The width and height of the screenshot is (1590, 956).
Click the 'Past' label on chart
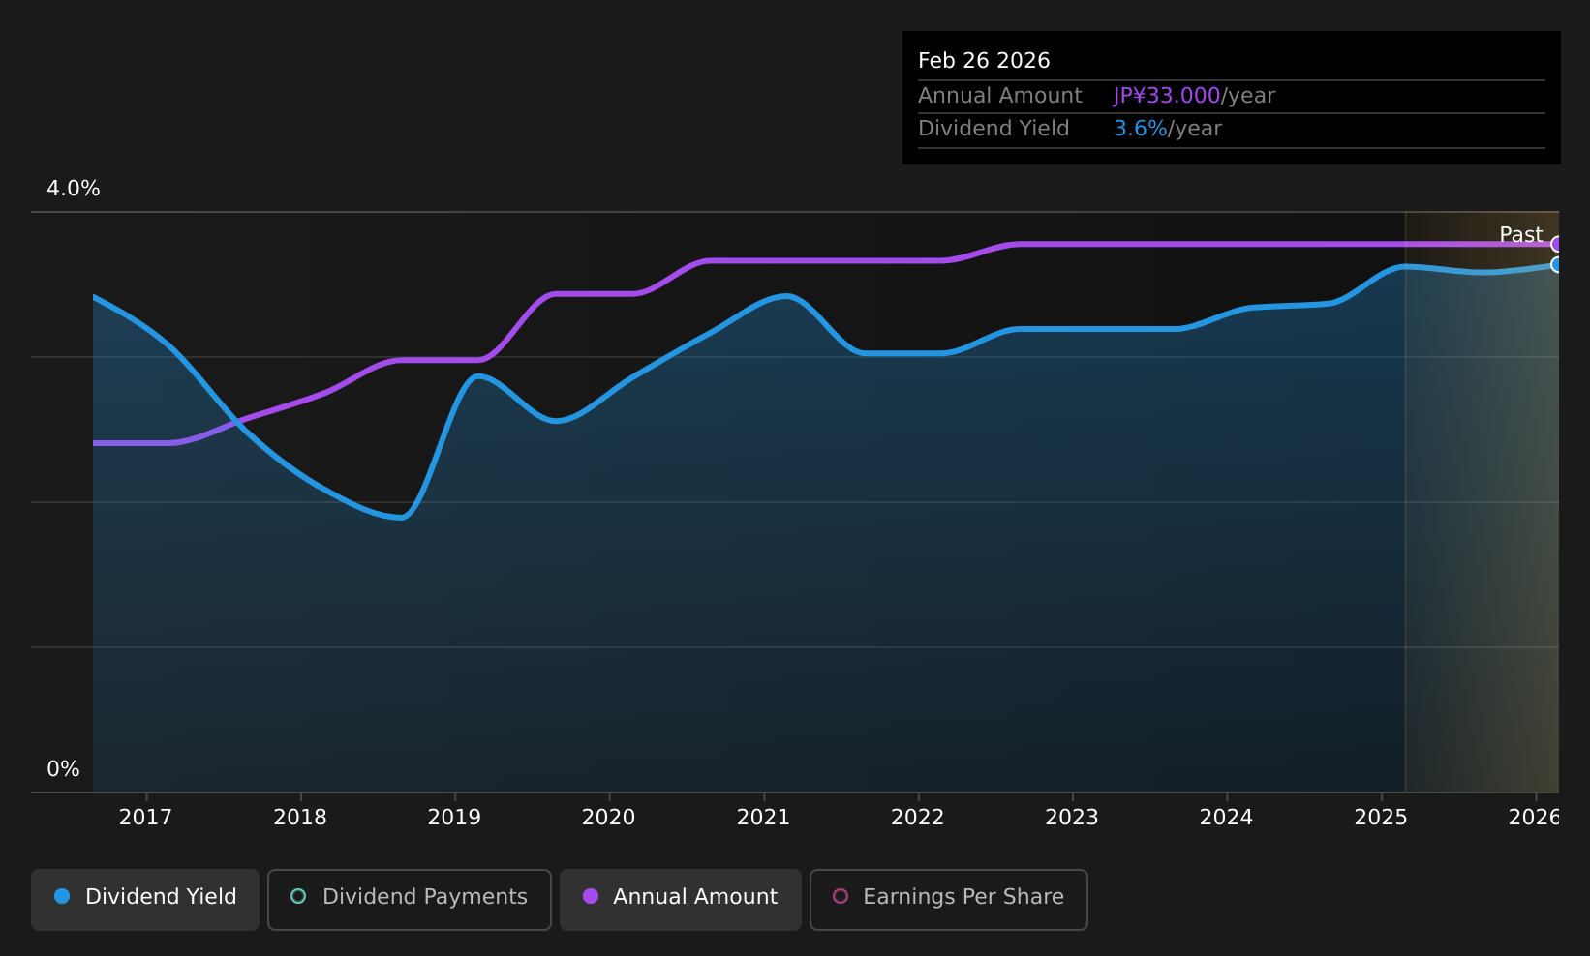(x=1520, y=235)
